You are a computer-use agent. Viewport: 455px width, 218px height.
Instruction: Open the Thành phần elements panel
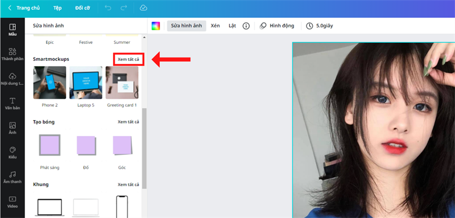pos(13,55)
